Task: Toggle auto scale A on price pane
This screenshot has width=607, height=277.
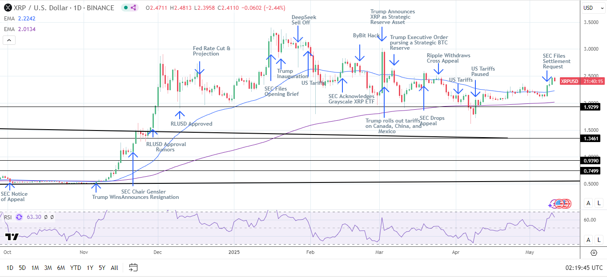Action: tap(588, 203)
